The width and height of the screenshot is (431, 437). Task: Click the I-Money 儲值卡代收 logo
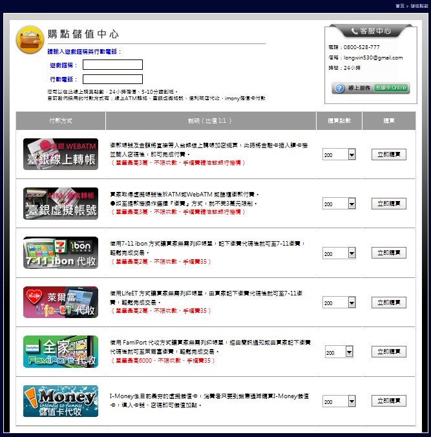click(x=61, y=401)
